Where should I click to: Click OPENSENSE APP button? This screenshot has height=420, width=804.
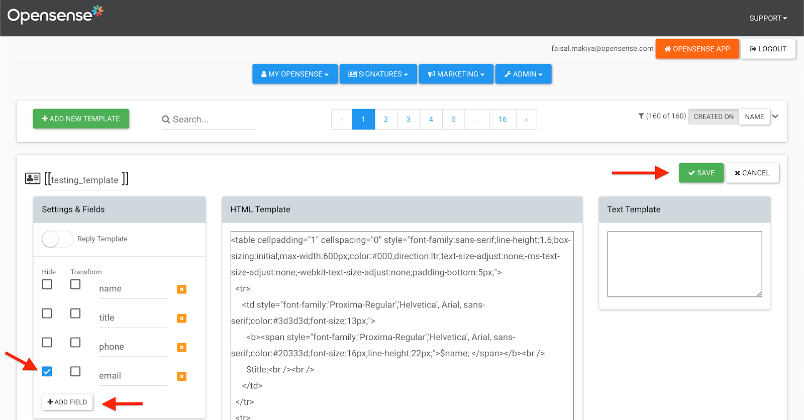[x=697, y=49]
